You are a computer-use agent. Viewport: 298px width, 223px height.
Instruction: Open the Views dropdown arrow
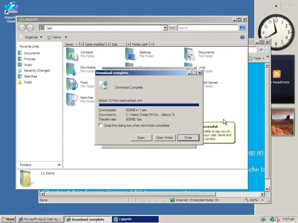[66, 37]
